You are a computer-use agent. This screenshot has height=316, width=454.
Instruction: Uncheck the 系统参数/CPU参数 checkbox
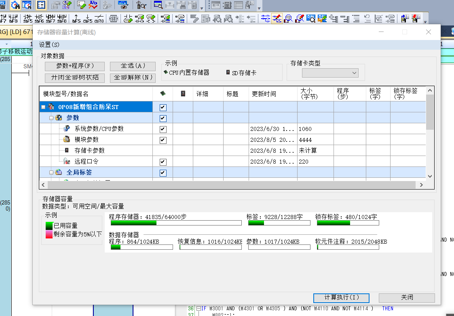[x=163, y=129]
